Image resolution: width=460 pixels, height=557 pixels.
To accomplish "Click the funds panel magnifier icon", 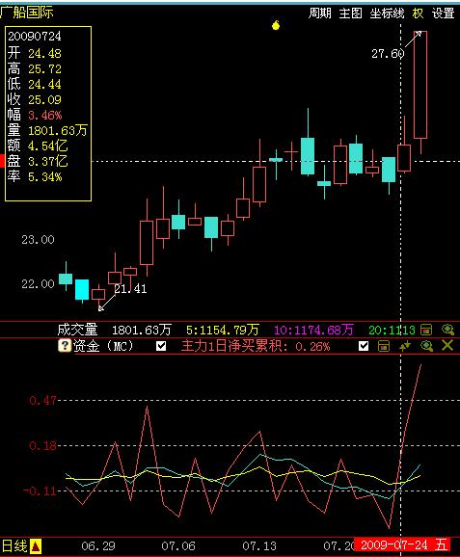I will tap(426, 346).
